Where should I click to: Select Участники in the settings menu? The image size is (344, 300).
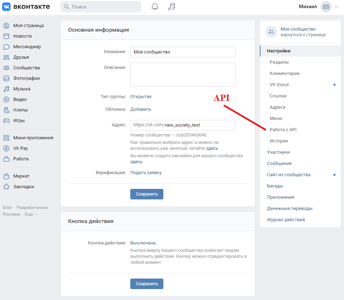pos(278,152)
